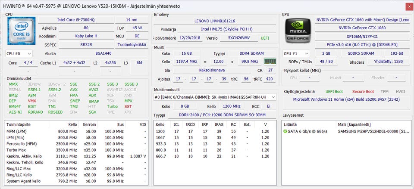Click the 14 nm process field
The height and width of the screenshot is (189, 414).
click(x=132, y=20)
